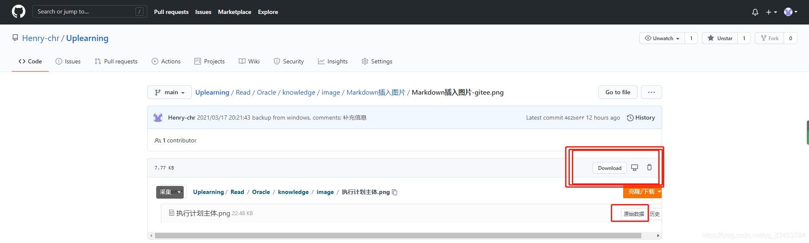Viewport: 809px width, 243px height.
Task: Open Read in the embedded Gitee breadcrumb
Action: pos(237,192)
